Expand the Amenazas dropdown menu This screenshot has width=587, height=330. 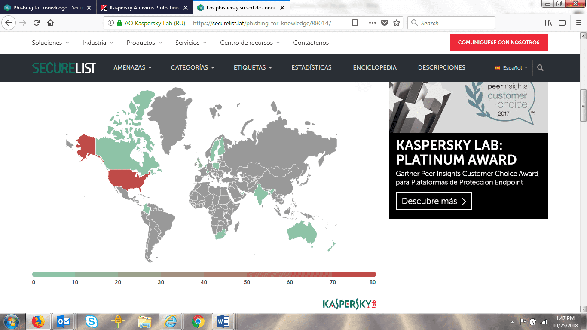(x=132, y=68)
